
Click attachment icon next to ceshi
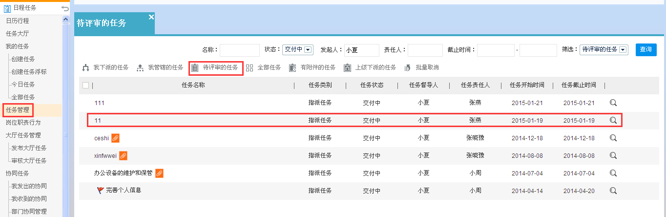click(x=115, y=138)
